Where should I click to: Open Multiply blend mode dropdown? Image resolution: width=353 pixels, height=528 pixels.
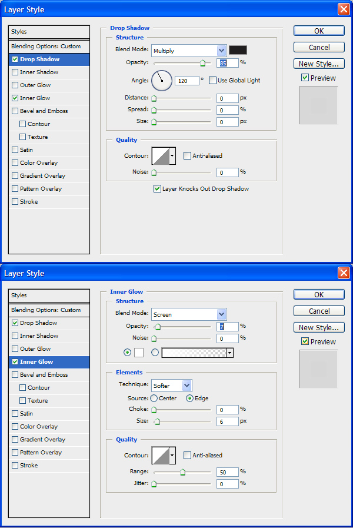click(221, 51)
